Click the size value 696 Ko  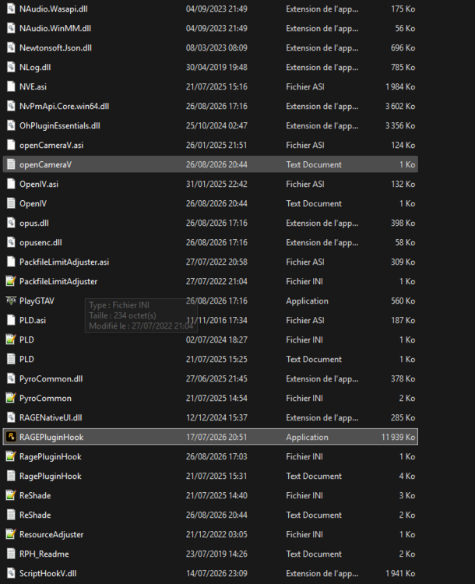tap(403, 47)
